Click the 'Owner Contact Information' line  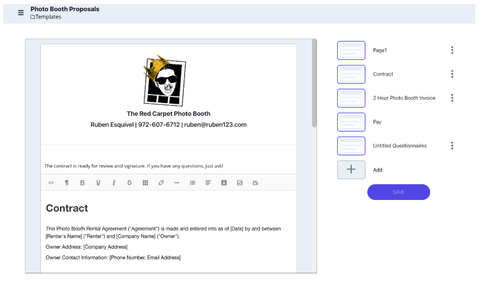pos(113,258)
